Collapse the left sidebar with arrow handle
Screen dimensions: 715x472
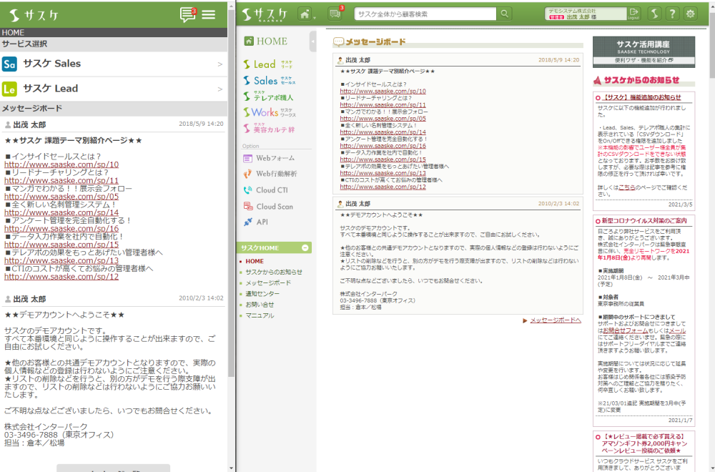(312, 41)
